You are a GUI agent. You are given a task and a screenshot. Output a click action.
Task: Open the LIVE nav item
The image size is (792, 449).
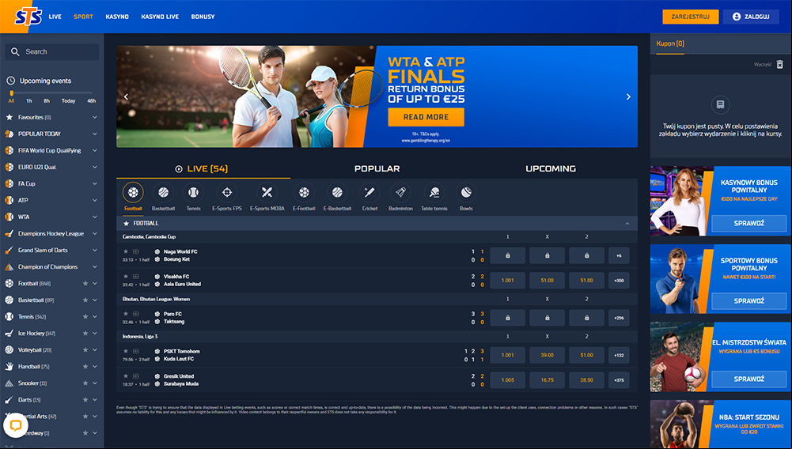click(55, 17)
